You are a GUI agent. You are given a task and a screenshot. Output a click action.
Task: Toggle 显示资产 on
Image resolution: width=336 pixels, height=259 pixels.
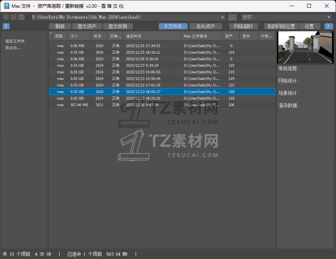(87, 26)
